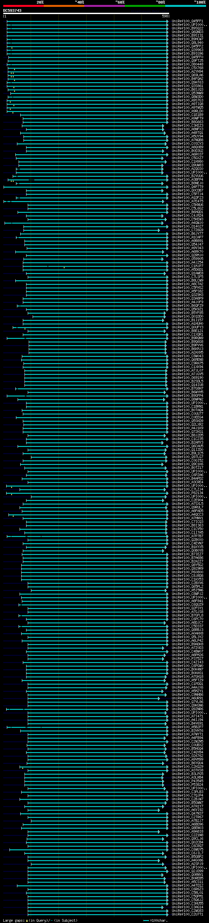Click hit label UniRef100_Q9UW83
The height and width of the screenshot is (923, 209).
[x=187, y=165]
